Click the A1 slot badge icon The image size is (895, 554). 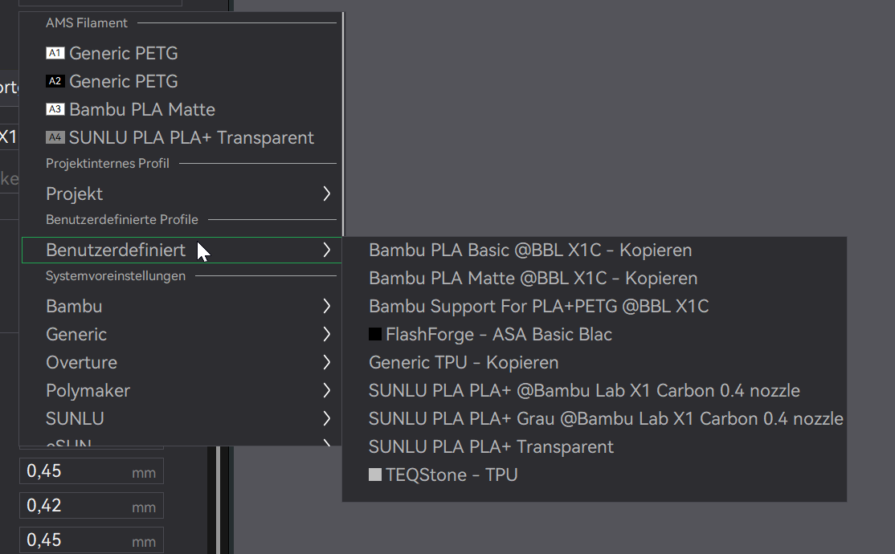(x=55, y=53)
